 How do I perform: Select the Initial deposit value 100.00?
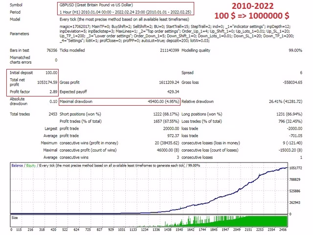point(51,73)
